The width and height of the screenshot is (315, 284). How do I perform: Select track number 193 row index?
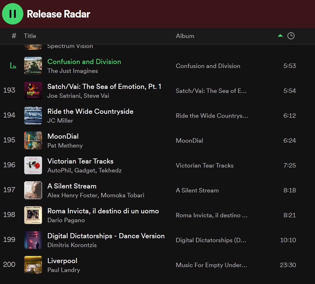click(9, 90)
